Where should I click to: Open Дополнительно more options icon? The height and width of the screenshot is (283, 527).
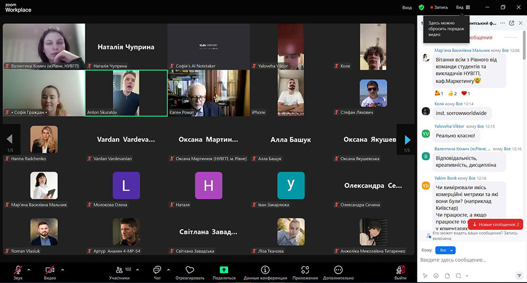(338, 270)
